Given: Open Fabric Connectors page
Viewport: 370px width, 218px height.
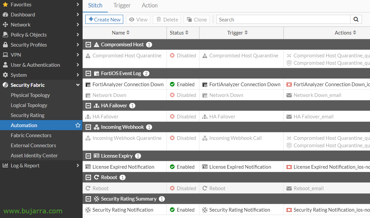Looking at the screenshot, I should pyautogui.click(x=31, y=135).
